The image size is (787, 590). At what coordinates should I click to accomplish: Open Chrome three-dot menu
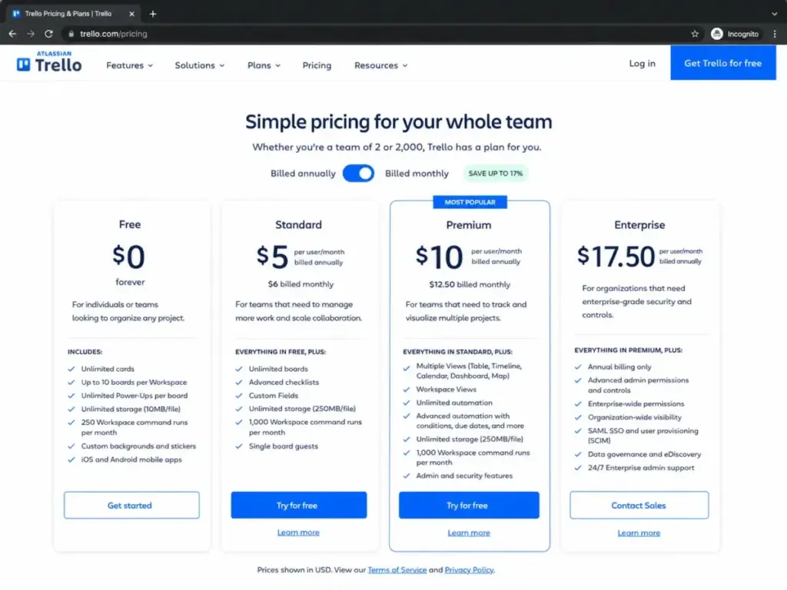coord(775,34)
